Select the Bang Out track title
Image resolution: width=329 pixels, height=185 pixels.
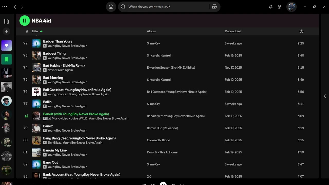click(51, 162)
